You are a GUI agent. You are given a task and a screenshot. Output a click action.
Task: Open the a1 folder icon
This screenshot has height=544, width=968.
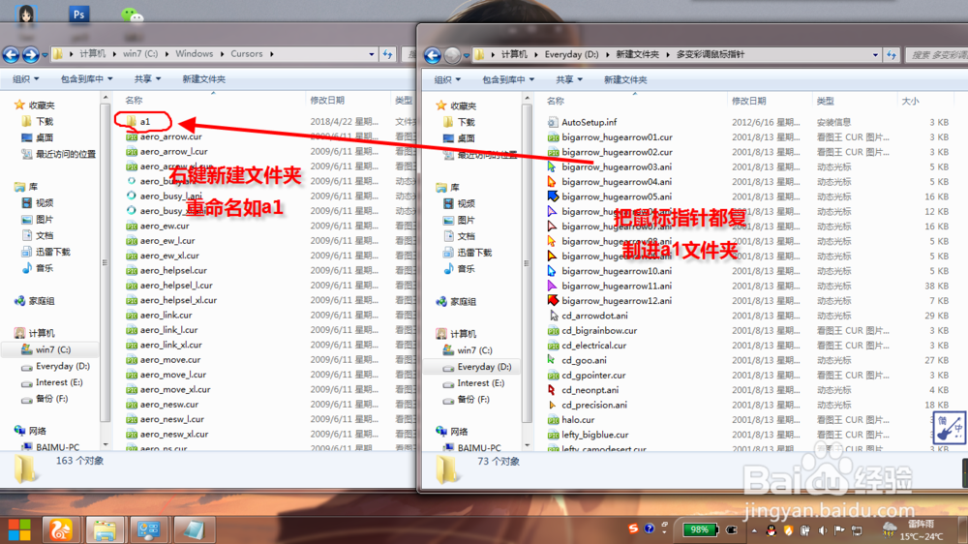pos(132,122)
